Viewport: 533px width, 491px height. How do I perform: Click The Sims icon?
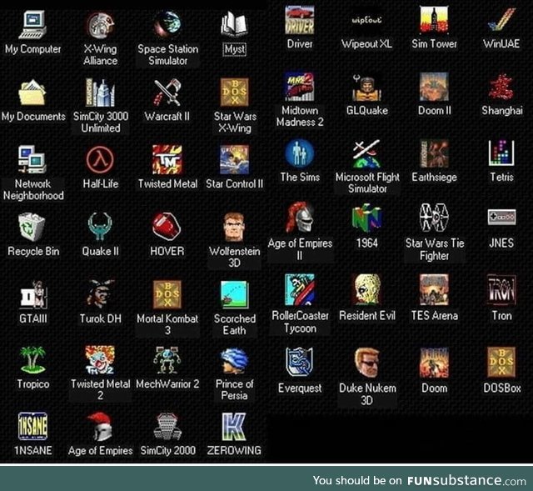(x=300, y=153)
